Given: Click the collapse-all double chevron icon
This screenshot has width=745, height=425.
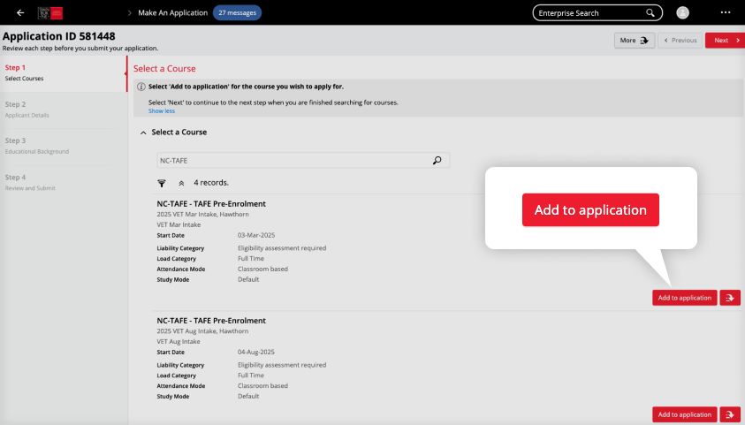Looking at the screenshot, I should (181, 183).
